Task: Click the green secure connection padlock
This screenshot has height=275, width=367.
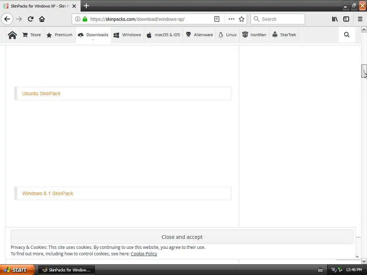Action: click(85, 19)
